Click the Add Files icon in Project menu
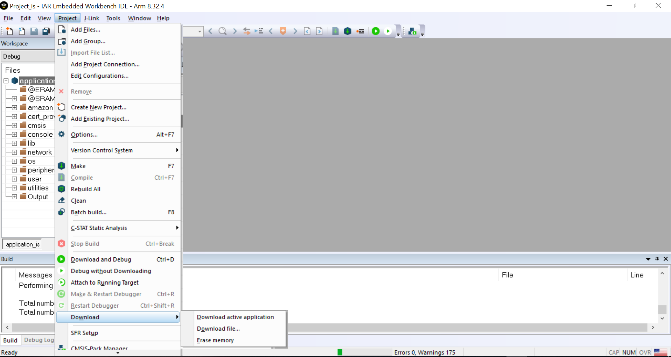This screenshot has height=357, width=671. (62, 29)
